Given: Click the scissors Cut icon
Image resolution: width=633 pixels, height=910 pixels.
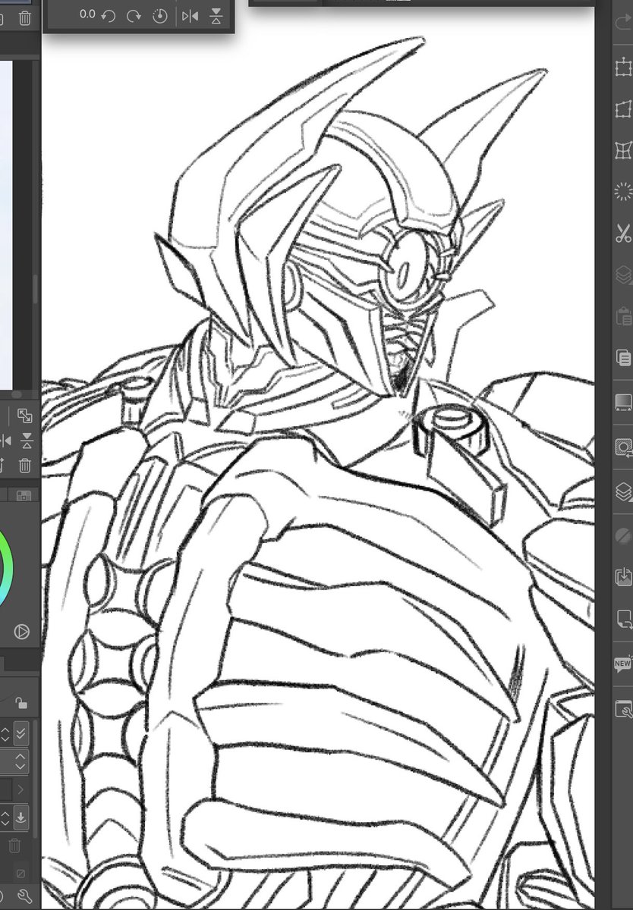Looking at the screenshot, I should pyautogui.click(x=623, y=233).
